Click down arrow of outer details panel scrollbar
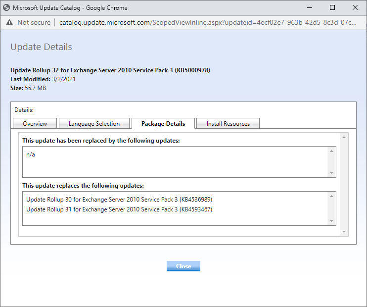367x307 pixels. pyautogui.click(x=344, y=232)
